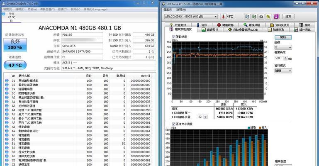Click blue status orb beside SMART ID A9
Viewport: 319px width, 166px height.
(x=7, y=131)
